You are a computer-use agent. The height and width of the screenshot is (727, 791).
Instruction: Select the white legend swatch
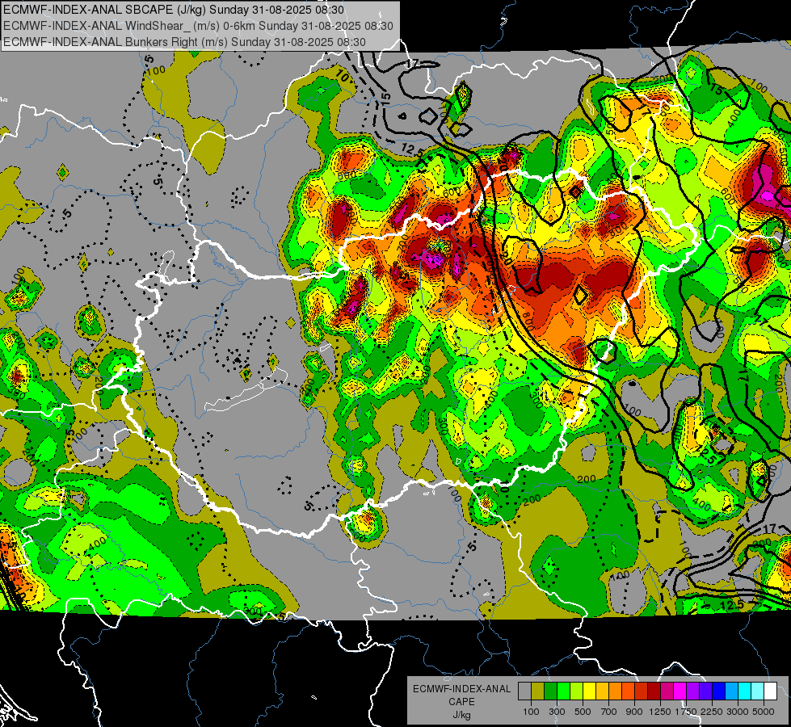point(770,691)
